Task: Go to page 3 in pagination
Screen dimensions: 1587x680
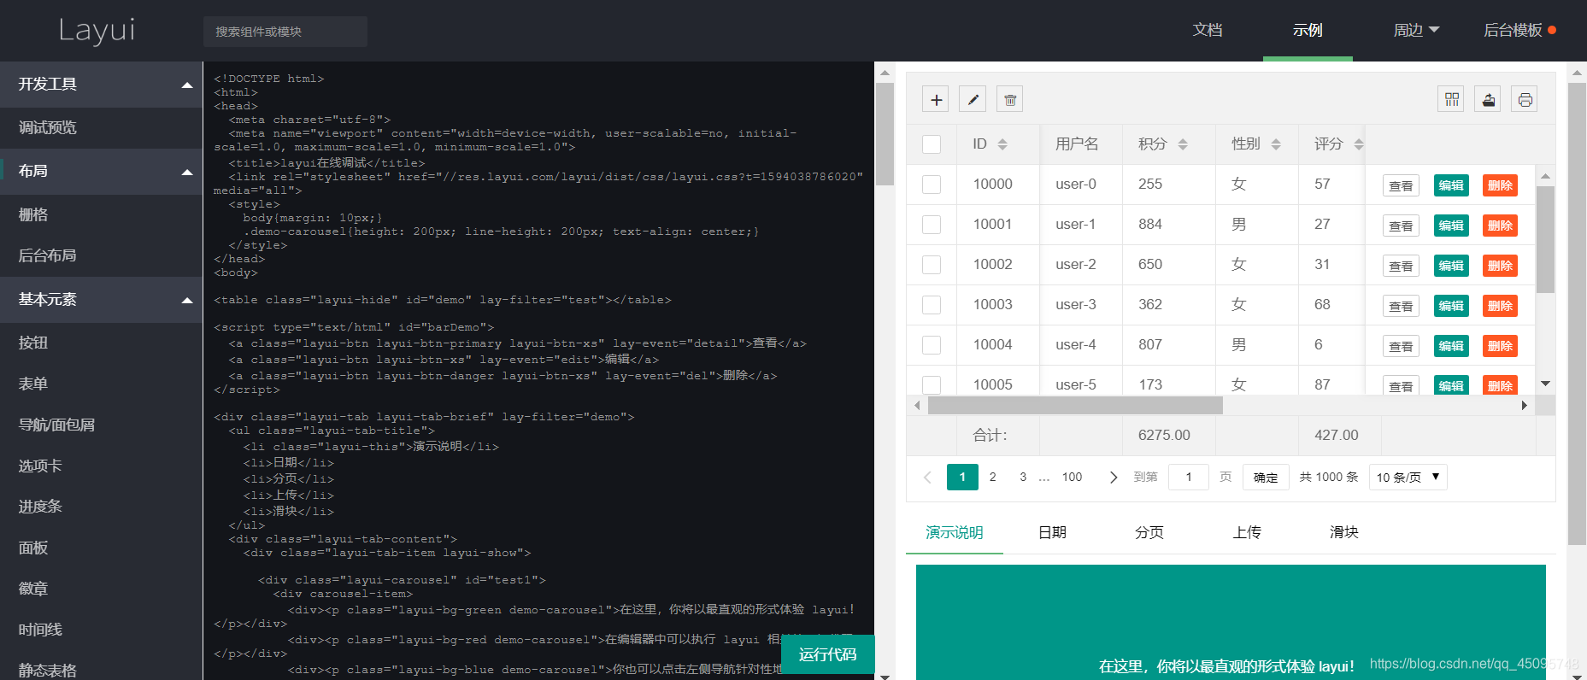Action: click(x=1023, y=478)
